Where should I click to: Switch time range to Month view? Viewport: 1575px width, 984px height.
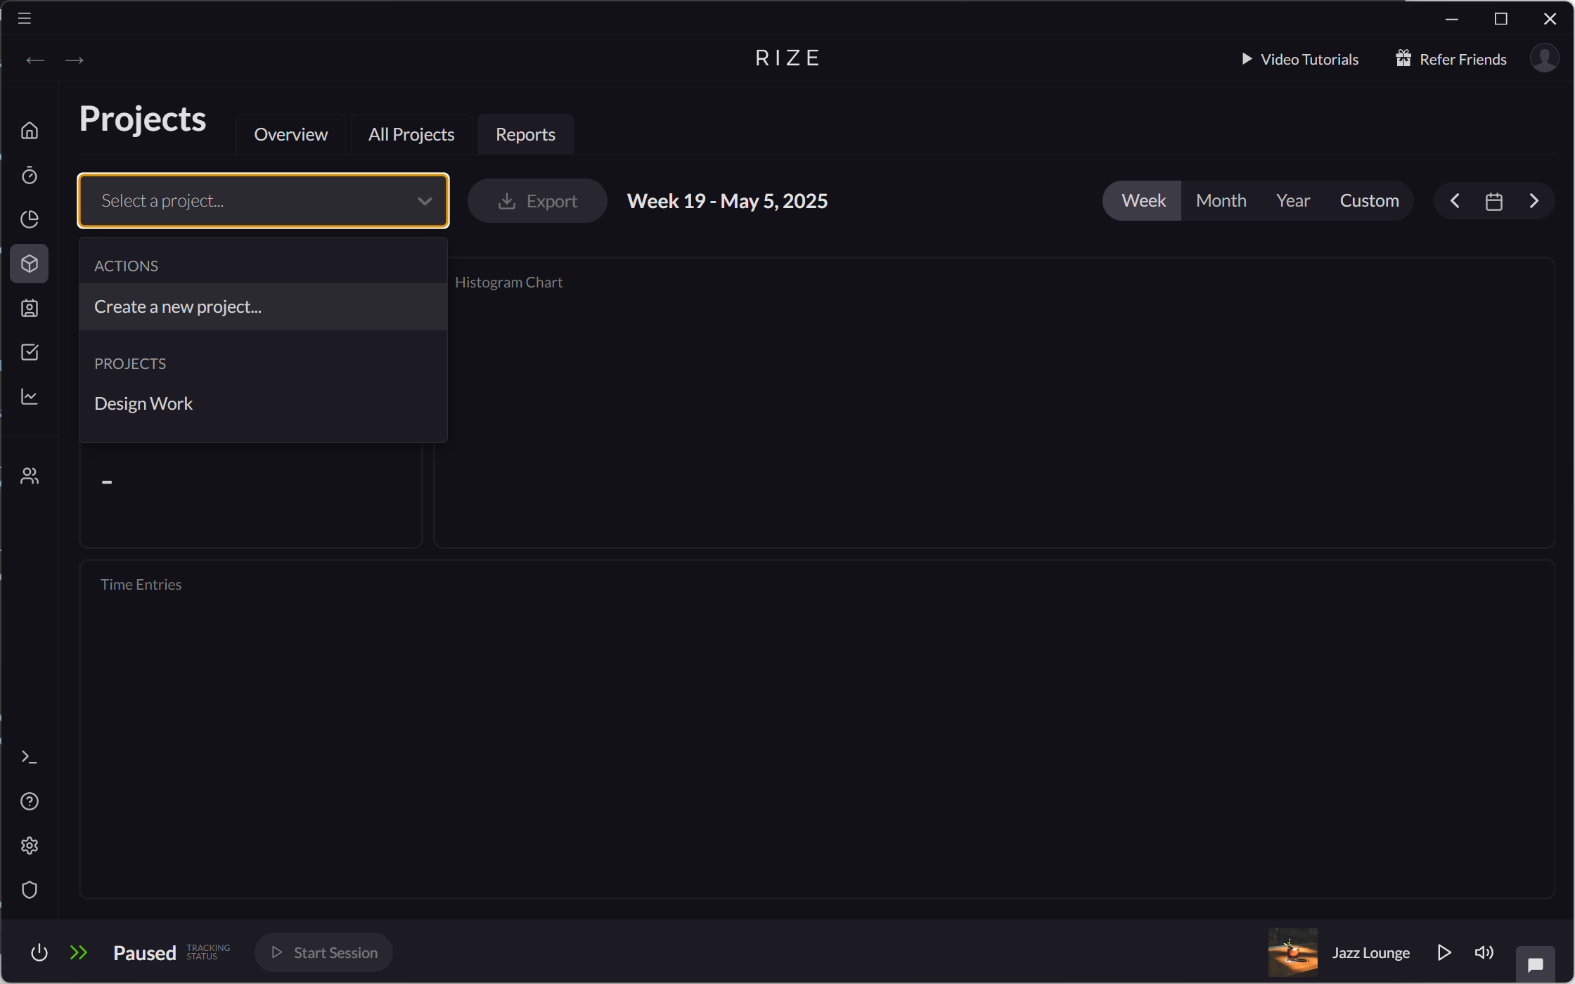(x=1221, y=200)
